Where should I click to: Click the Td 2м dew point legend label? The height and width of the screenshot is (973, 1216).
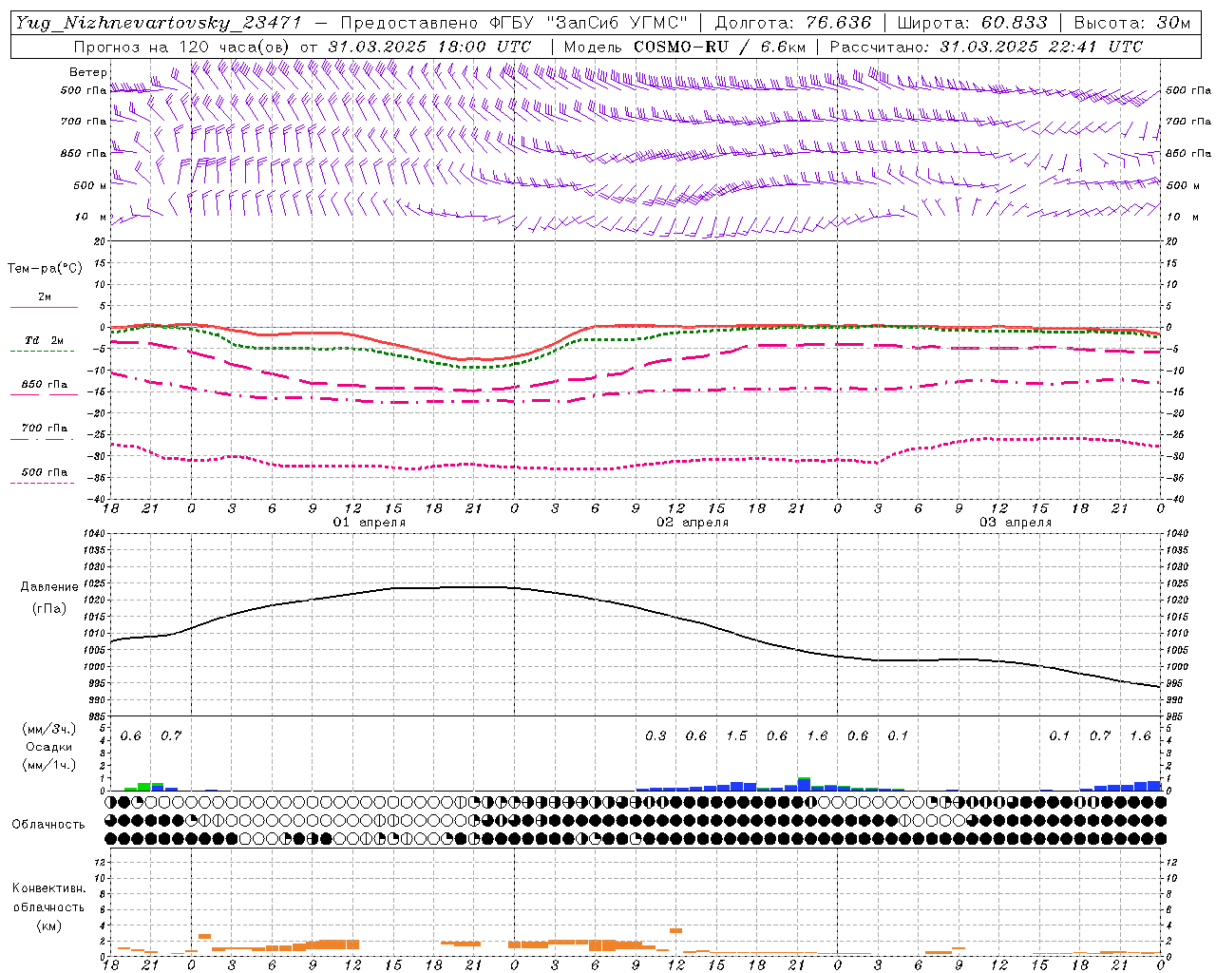point(44,340)
